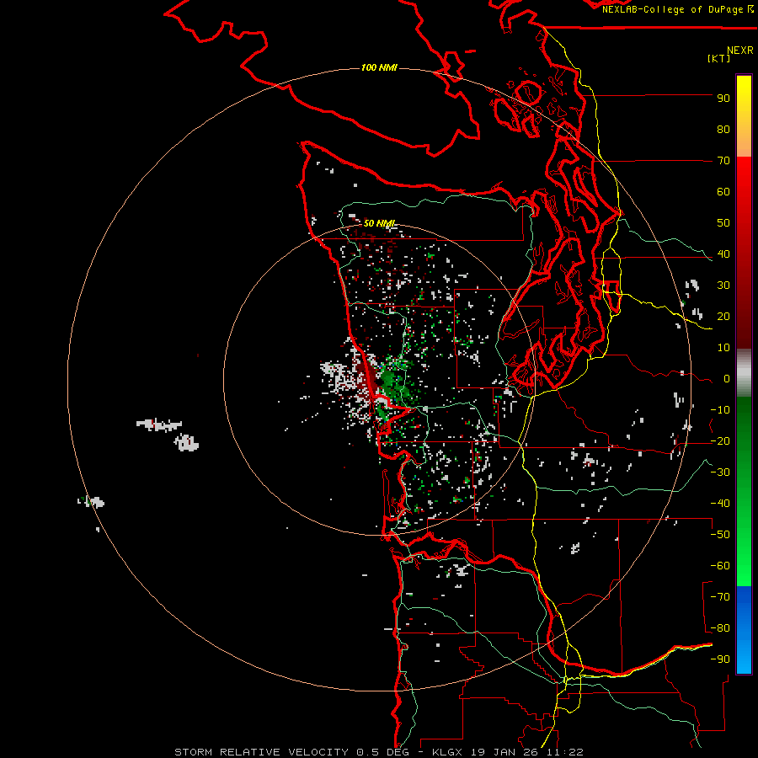Screen dimensions: 758x758
Task: Click the -50 value on the velocity scale
Action: point(720,535)
